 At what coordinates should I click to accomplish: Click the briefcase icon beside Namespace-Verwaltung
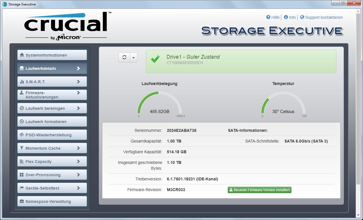tap(22, 201)
